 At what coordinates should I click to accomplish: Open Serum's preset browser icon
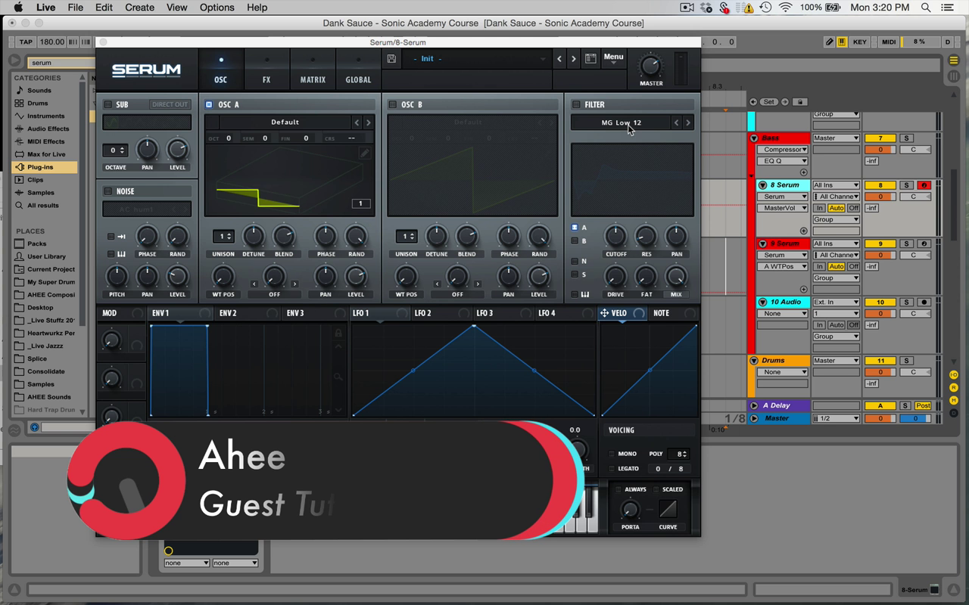[590, 59]
